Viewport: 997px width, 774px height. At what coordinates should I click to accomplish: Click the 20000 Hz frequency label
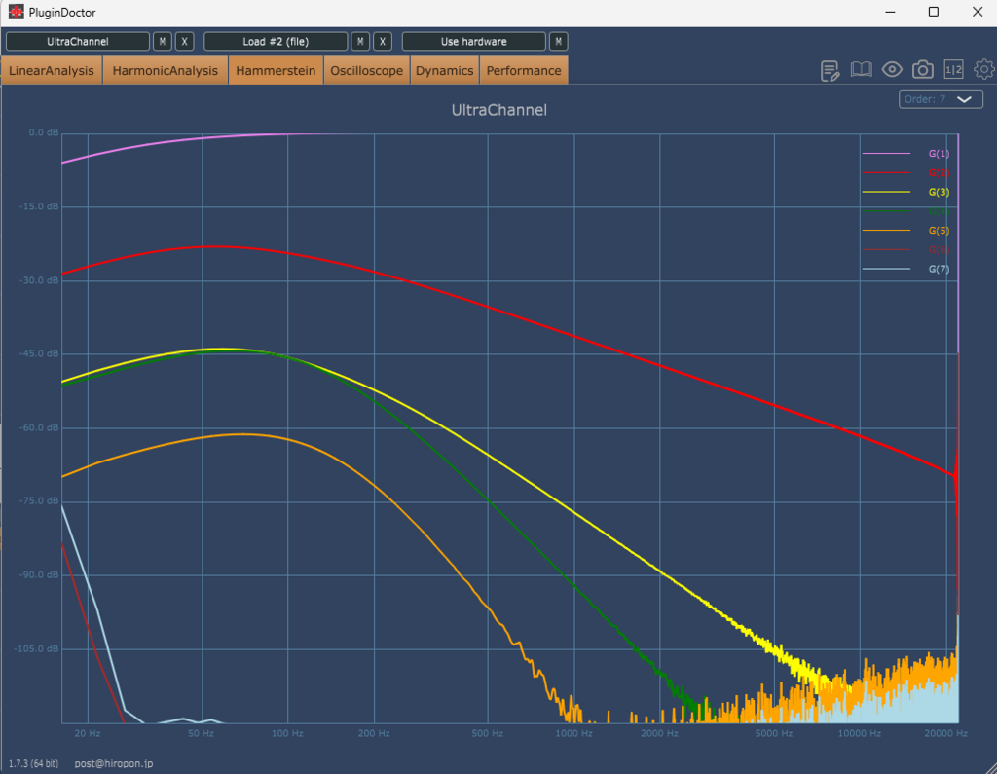pos(945,733)
